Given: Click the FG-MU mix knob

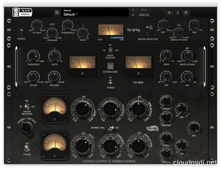Looking at the screenshot, I should [x=194, y=127].
